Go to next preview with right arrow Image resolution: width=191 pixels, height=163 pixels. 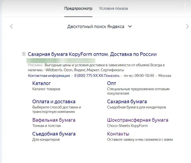pyautogui.click(x=187, y=26)
